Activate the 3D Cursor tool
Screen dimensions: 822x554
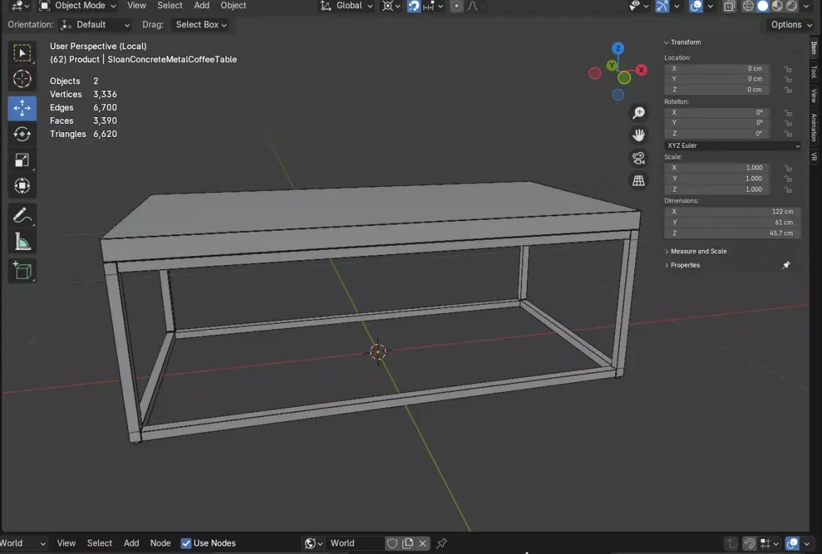22,79
